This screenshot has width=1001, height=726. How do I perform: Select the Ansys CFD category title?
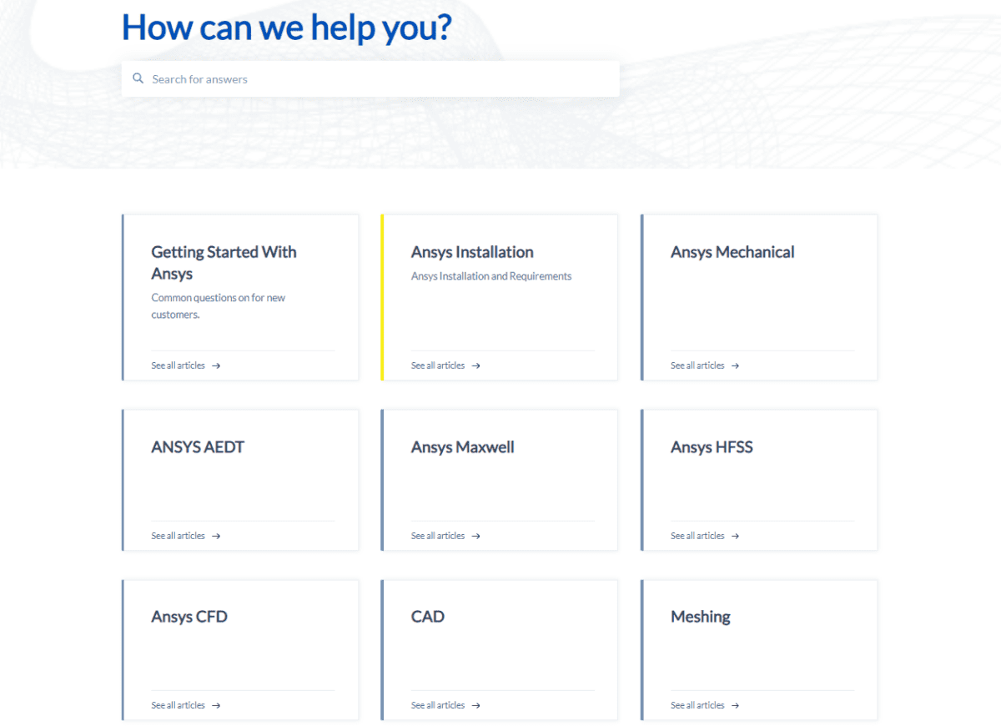click(189, 617)
